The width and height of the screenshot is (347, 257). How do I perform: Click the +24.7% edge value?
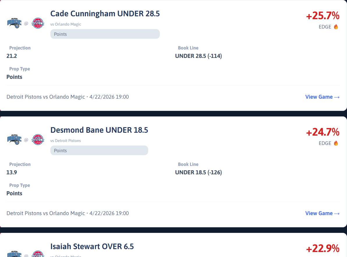point(323,132)
